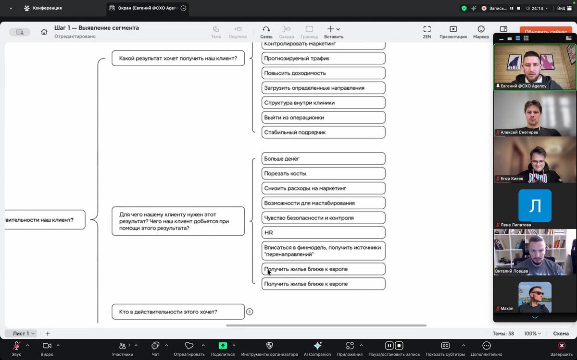Viewport: 577px width, 360px height.
Task: Expand collapsed children badge 5
Action: 250,312
